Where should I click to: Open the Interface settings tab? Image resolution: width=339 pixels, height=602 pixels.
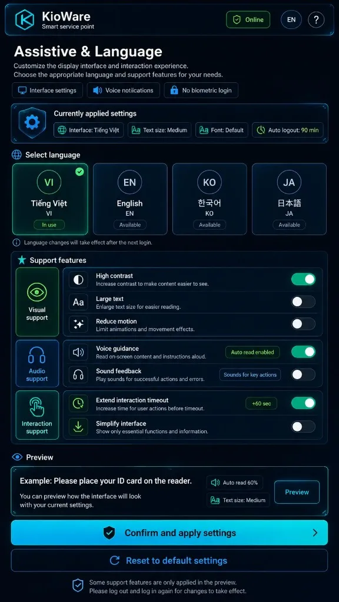47,90
